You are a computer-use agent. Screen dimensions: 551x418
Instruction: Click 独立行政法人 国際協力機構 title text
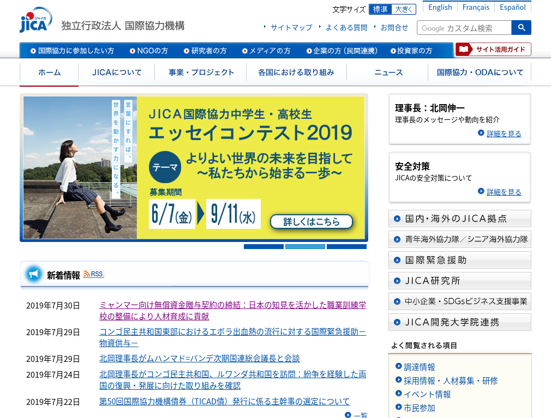tap(123, 26)
